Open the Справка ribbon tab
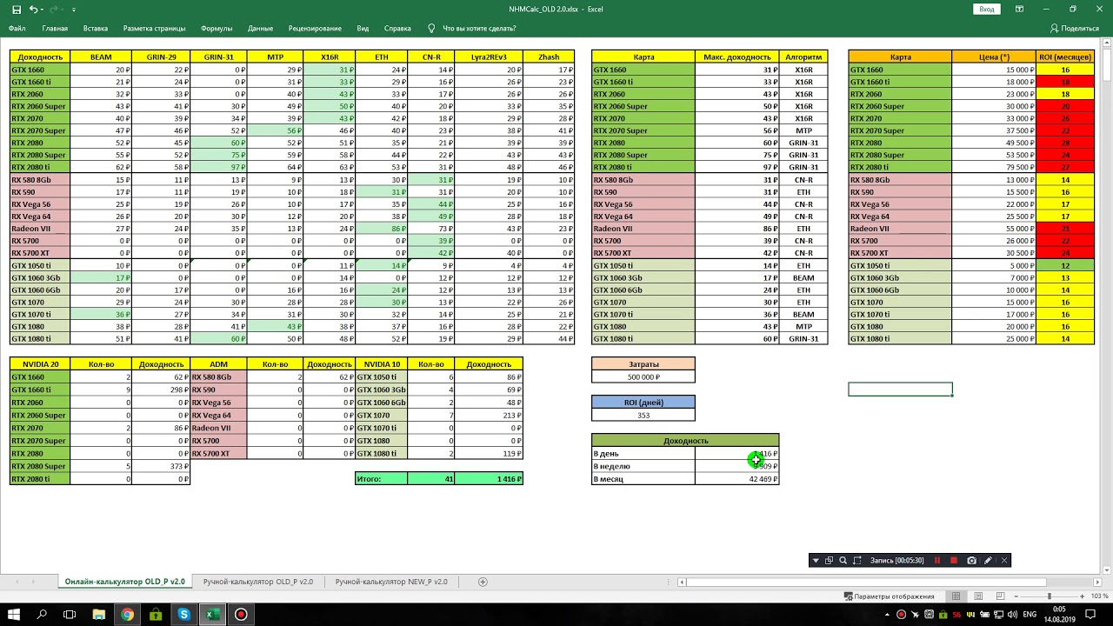Image resolution: width=1113 pixels, height=626 pixels. click(x=397, y=28)
